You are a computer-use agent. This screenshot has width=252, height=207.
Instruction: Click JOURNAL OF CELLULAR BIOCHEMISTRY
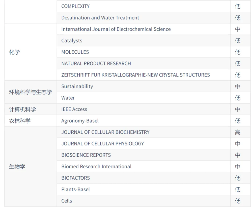[105, 132]
